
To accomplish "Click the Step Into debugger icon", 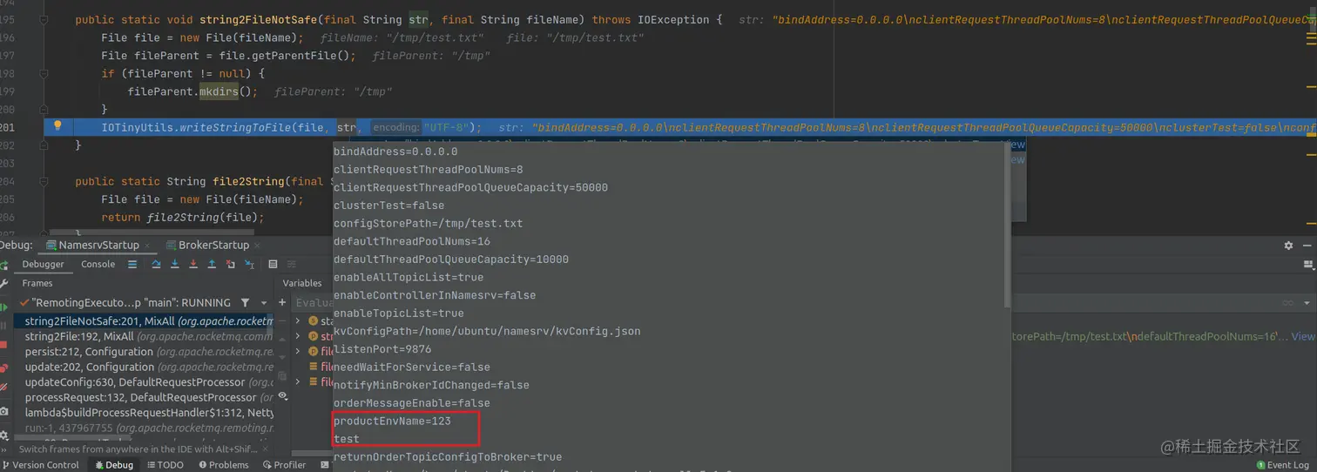I will [x=175, y=264].
